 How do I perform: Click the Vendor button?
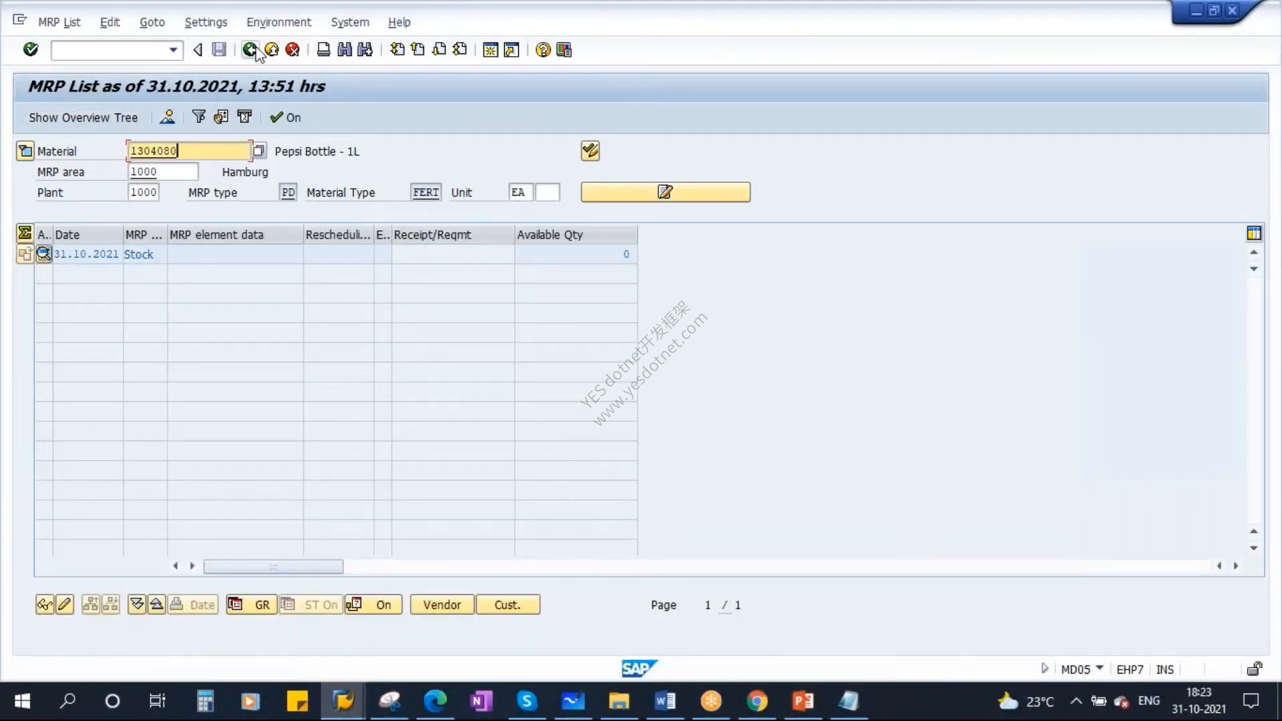tap(442, 605)
